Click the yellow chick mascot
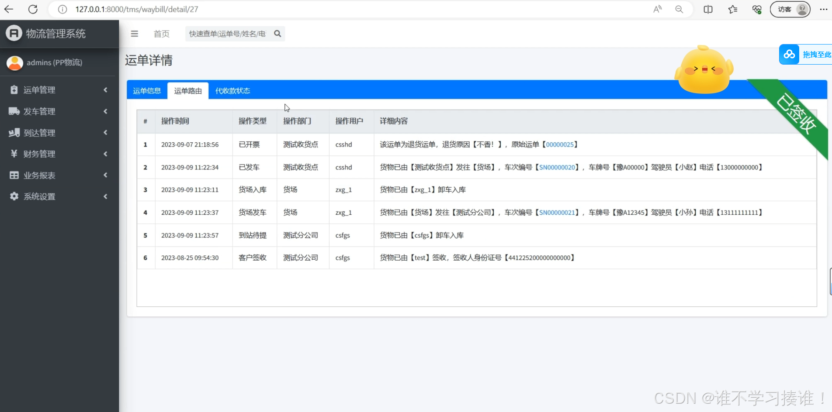Viewport: 832px width, 412px height. click(x=704, y=70)
